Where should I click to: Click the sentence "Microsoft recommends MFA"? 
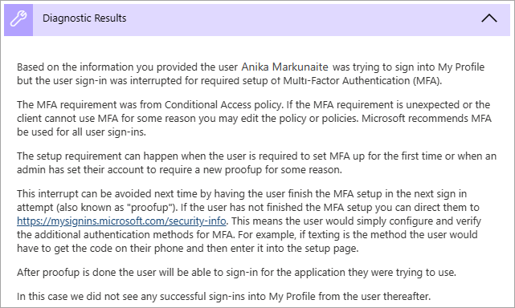coord(427,118)
